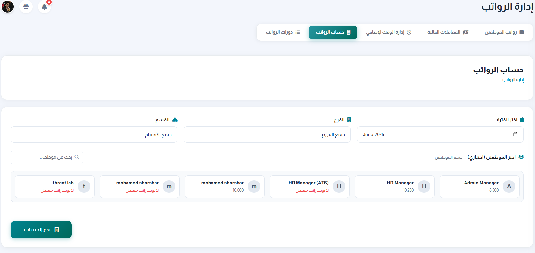Open the رواتب الموظفين tab

pos(504,32)
